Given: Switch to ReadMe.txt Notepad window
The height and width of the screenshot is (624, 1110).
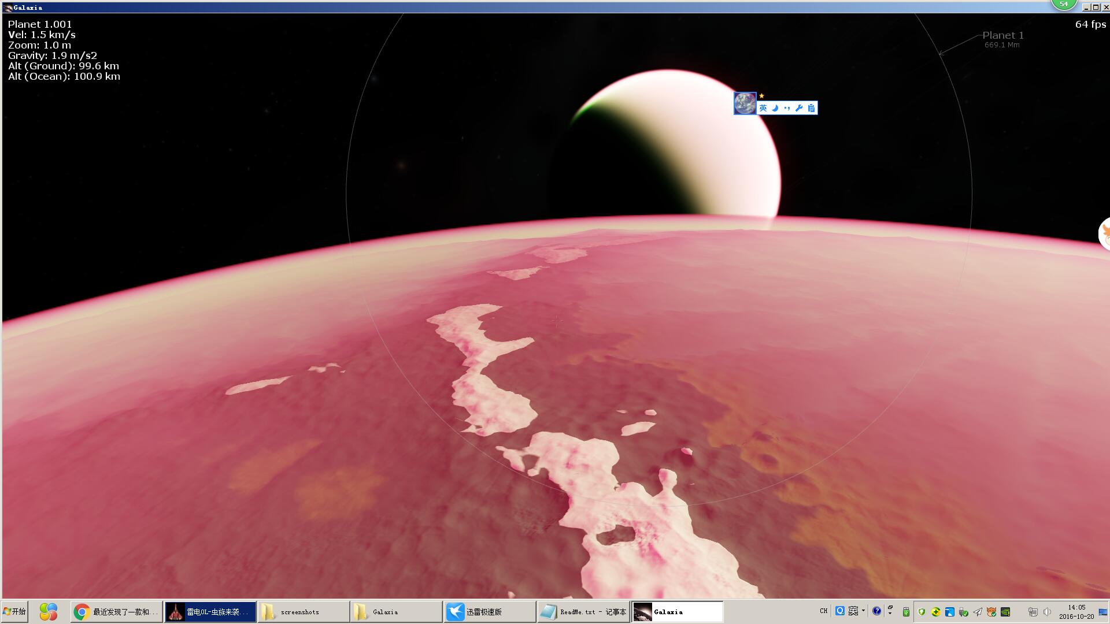Looking at the screenshot, I should (583, 611).
